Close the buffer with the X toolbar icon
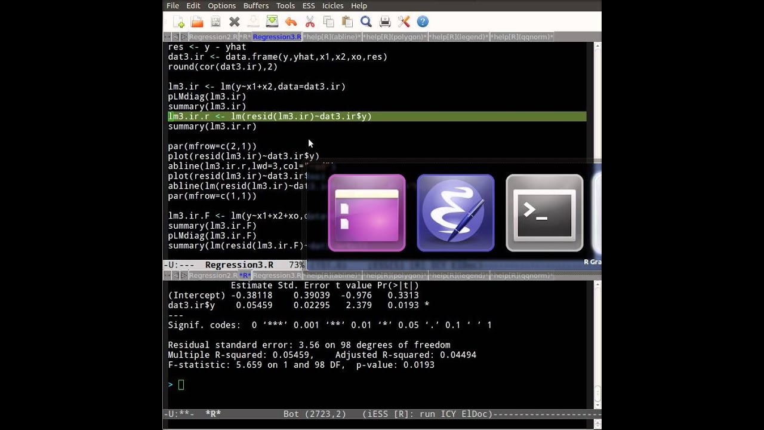The image size is (764, 430). [235, 22]
